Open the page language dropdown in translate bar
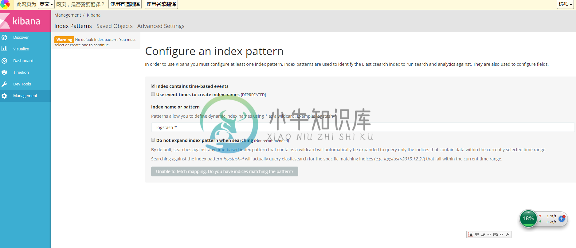The height and width of the screenshot is (248, 576). 46,4
